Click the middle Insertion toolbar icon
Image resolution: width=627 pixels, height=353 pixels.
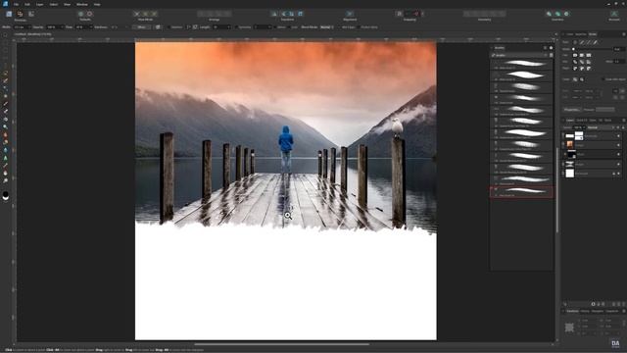pyautogui.click(x=557, y=14)
